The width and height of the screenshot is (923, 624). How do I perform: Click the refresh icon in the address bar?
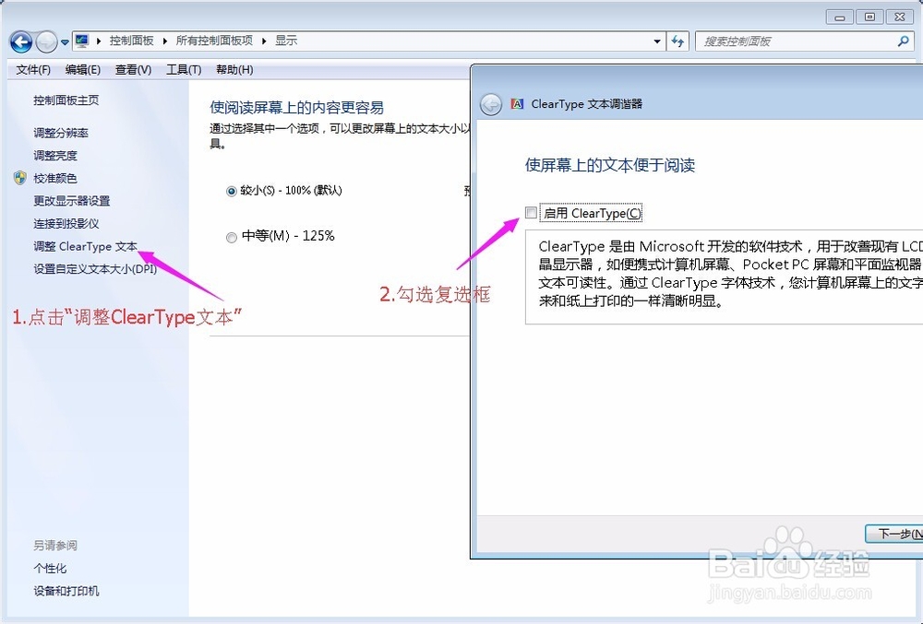click(x=678, y=41)
